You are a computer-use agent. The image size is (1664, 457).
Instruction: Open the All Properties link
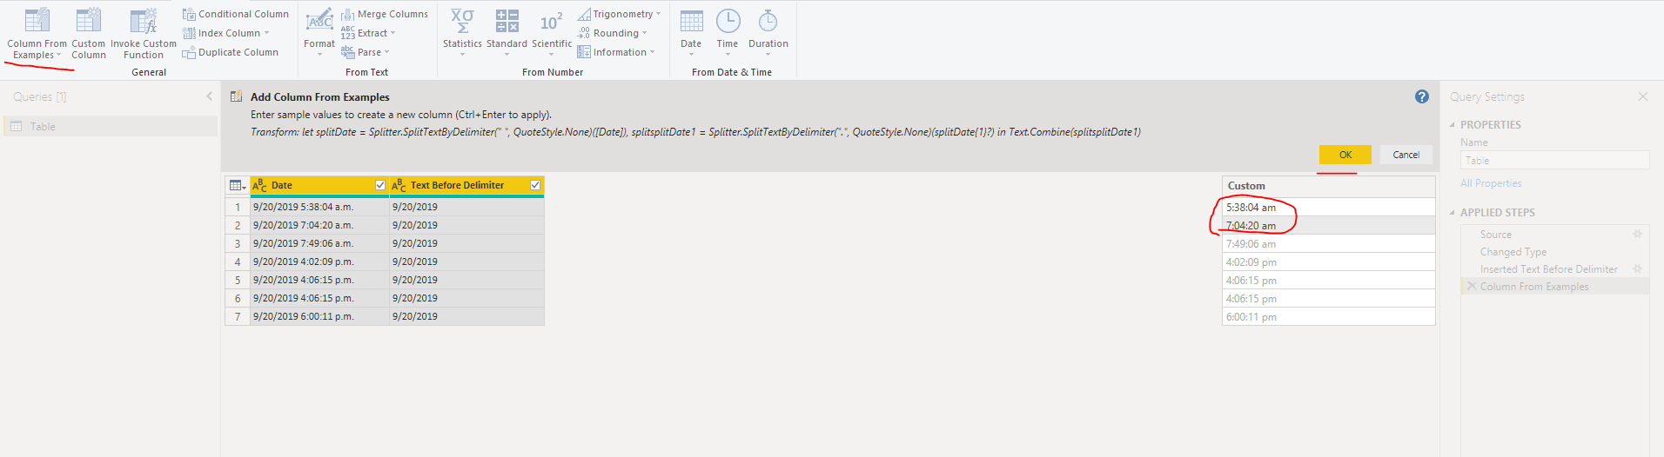[1491, 183]
